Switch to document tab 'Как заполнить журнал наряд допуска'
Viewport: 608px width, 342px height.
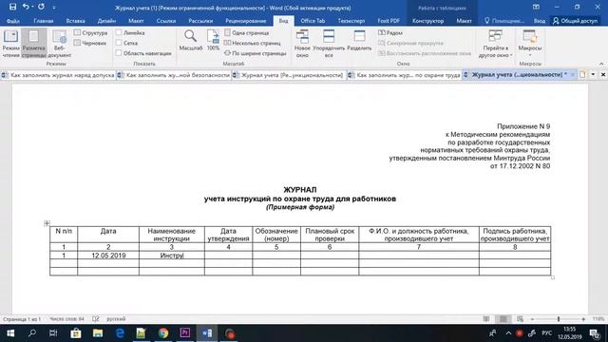click(58, 75)
